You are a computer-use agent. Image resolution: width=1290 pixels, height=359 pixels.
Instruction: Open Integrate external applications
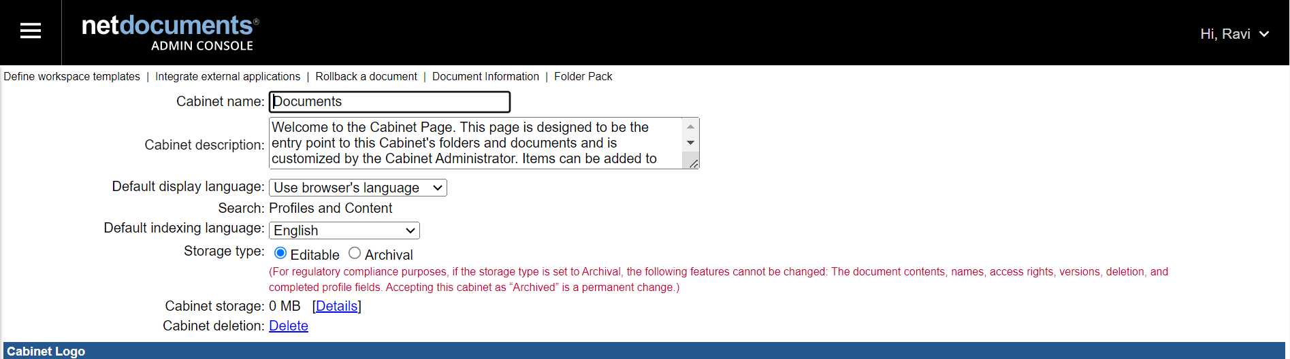click(x=227, y=77)
